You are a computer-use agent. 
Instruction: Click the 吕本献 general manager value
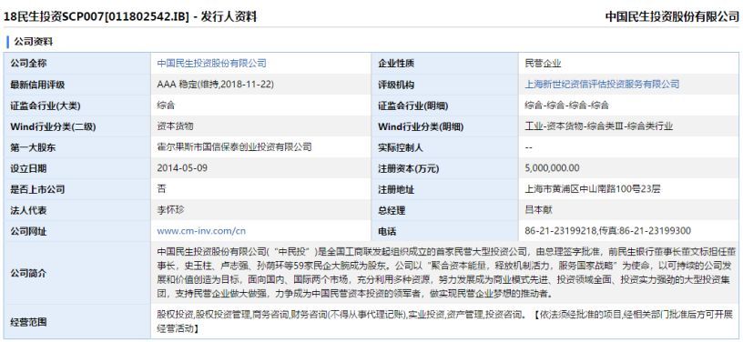click(538, 210)
